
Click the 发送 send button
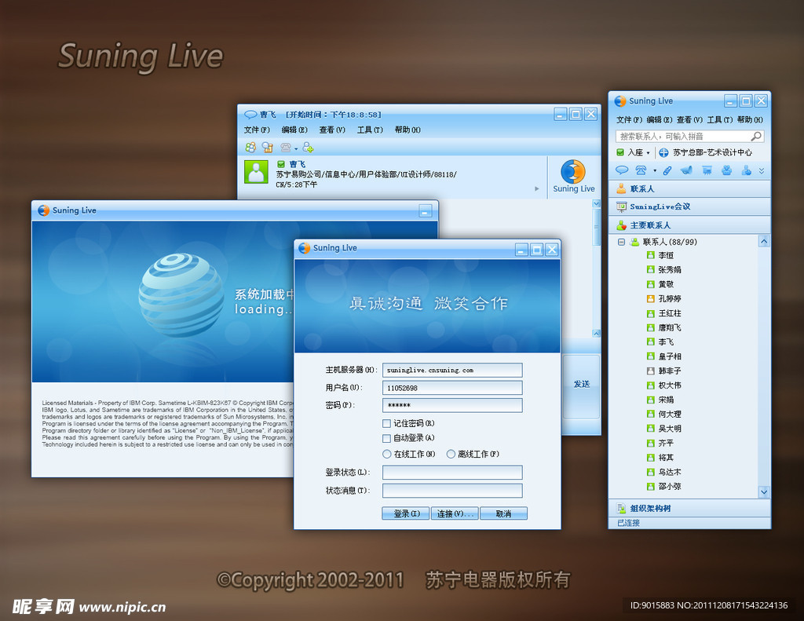point(581,385)
